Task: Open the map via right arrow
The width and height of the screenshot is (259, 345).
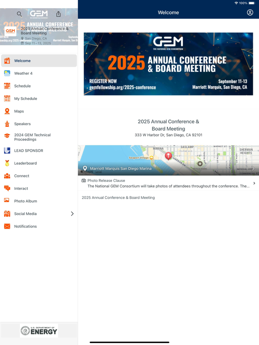Action: [253, 168]
